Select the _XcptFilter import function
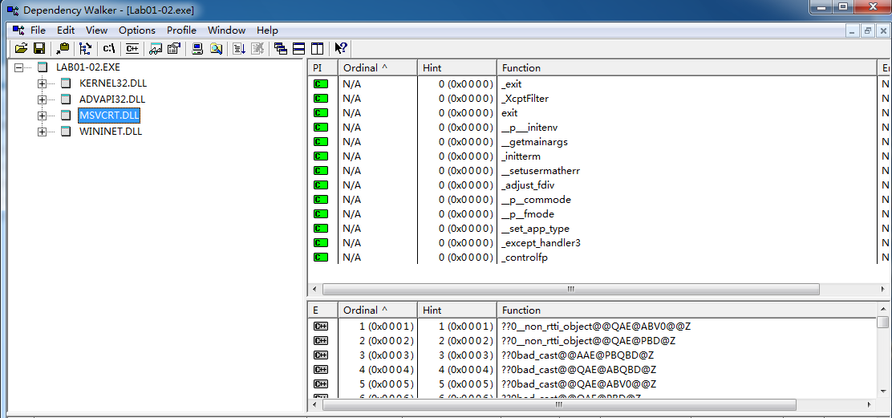 point(525,99)
